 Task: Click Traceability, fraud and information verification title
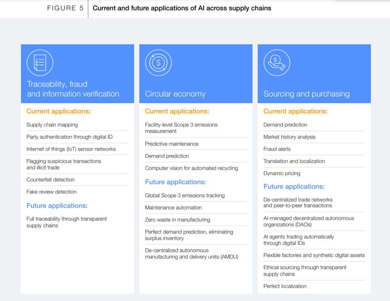[73, 89]
